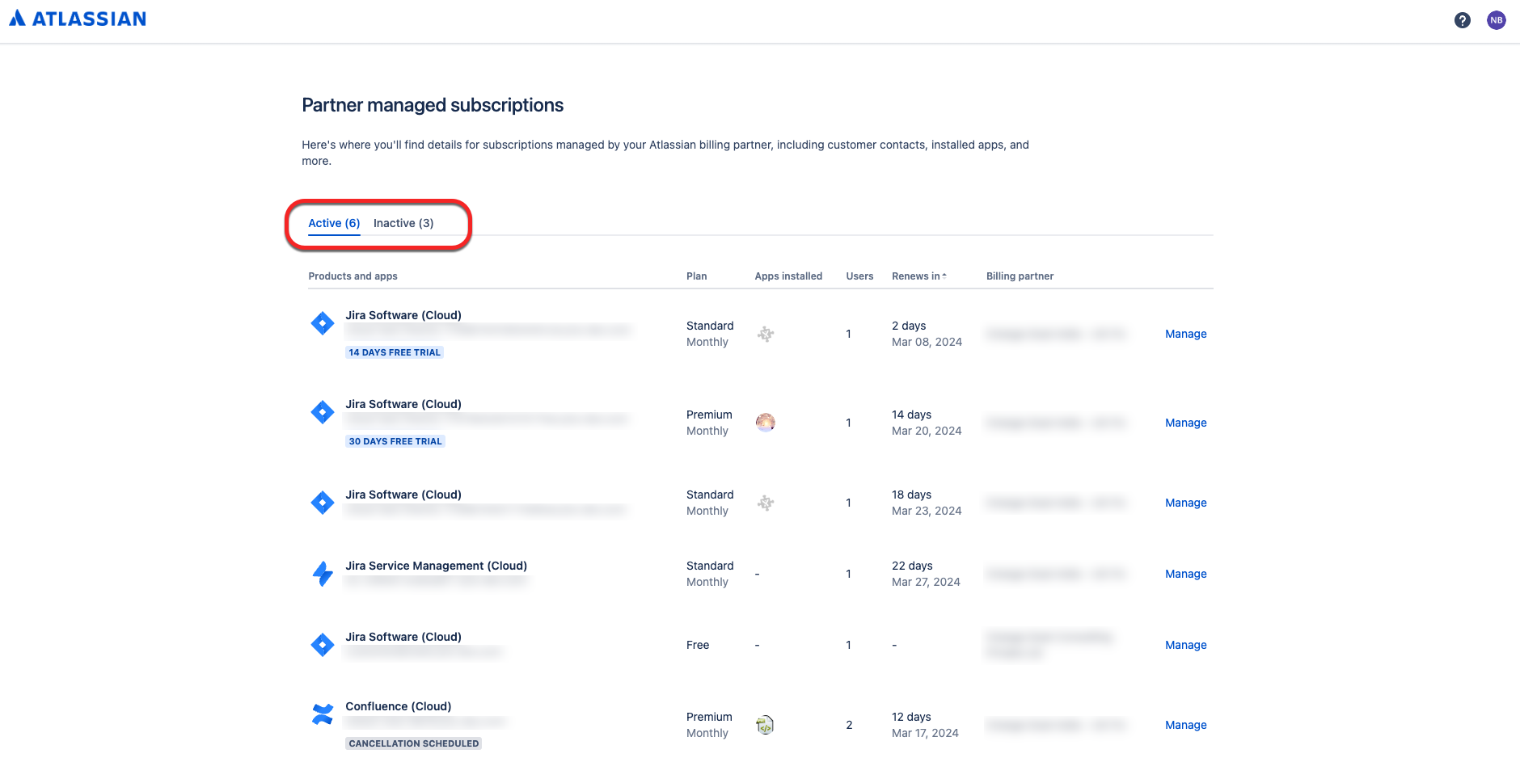
Task: Click the Atlassian logo
Action: (x=78, y=19)
